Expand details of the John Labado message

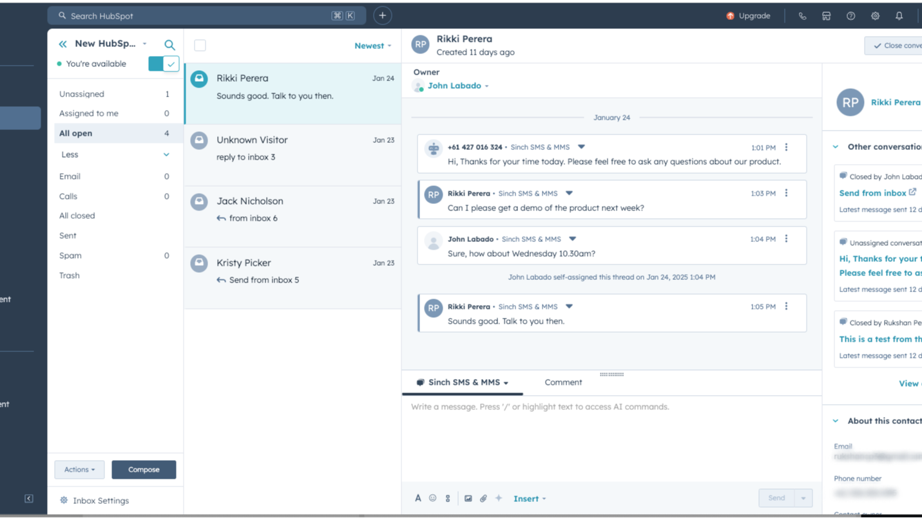tap(572, 239)
